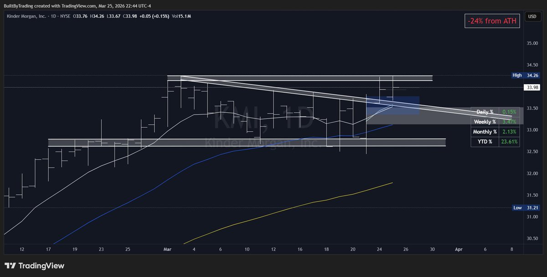Click date 24 on the time axis
The image size is (547, 277).
(379, 249)
